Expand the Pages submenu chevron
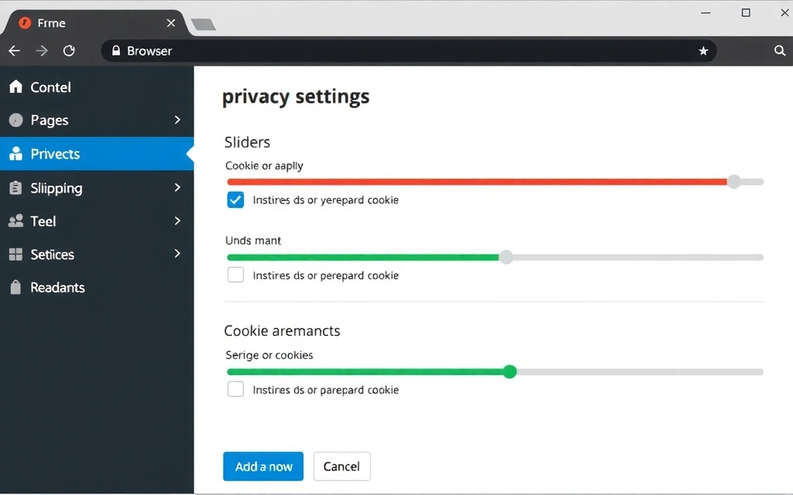This screenshot has width=793, height=495. [x=177, y=120]
